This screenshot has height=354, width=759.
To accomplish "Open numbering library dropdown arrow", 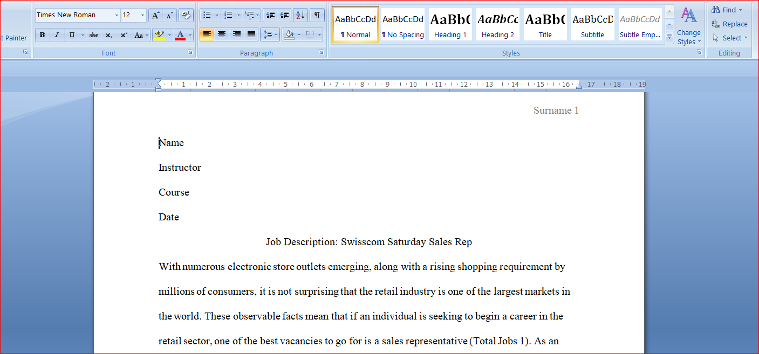I will click(238, 15).
